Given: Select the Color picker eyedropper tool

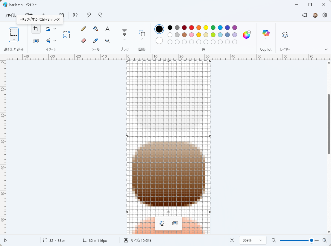Looking at the screenshot, I should 95,41.
